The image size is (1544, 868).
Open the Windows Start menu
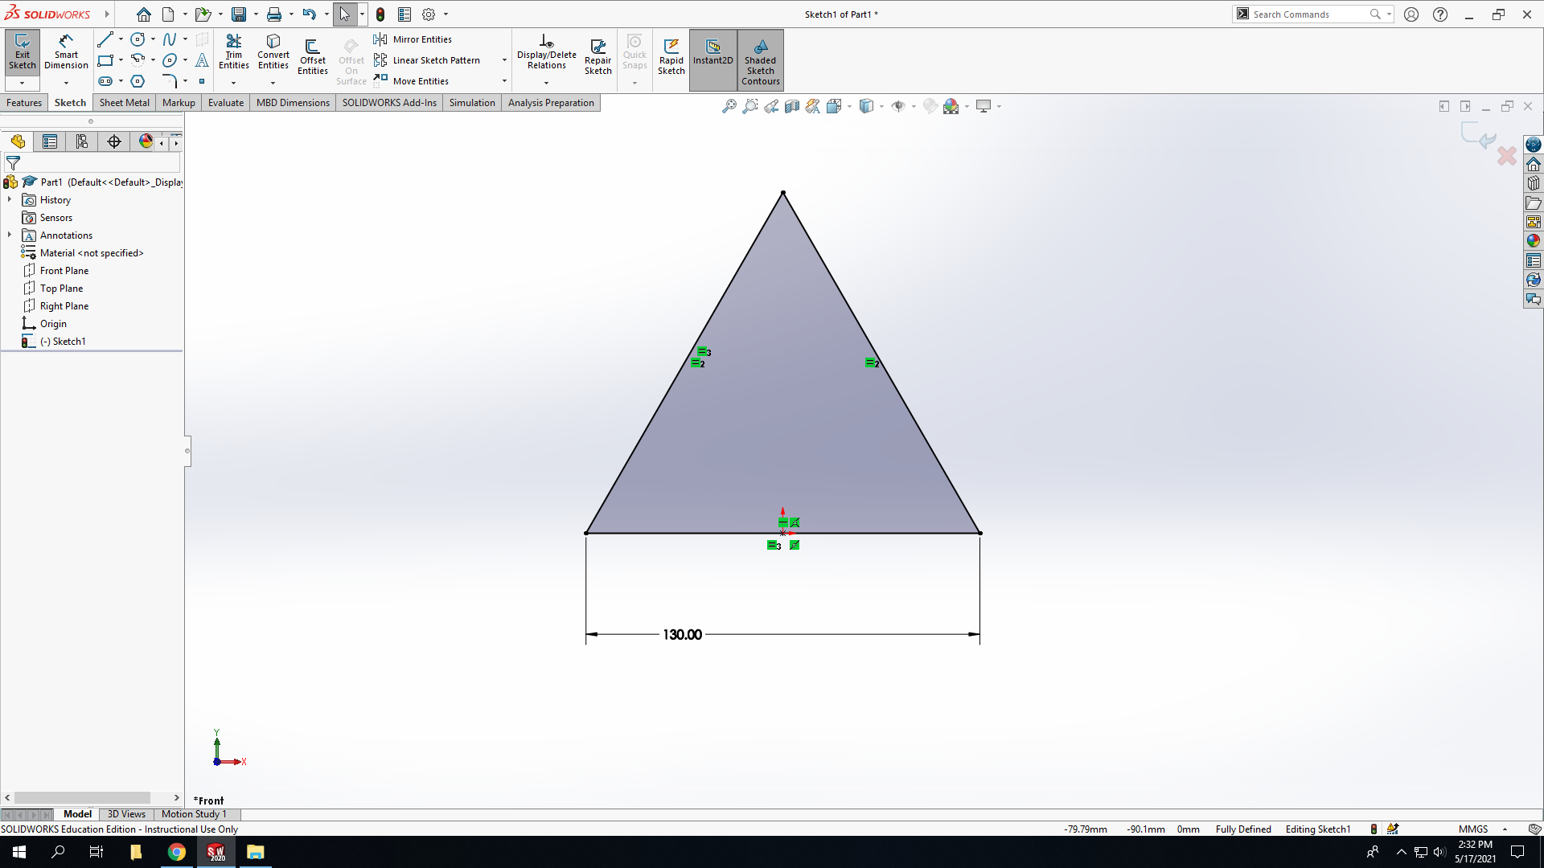click(19, 852)
